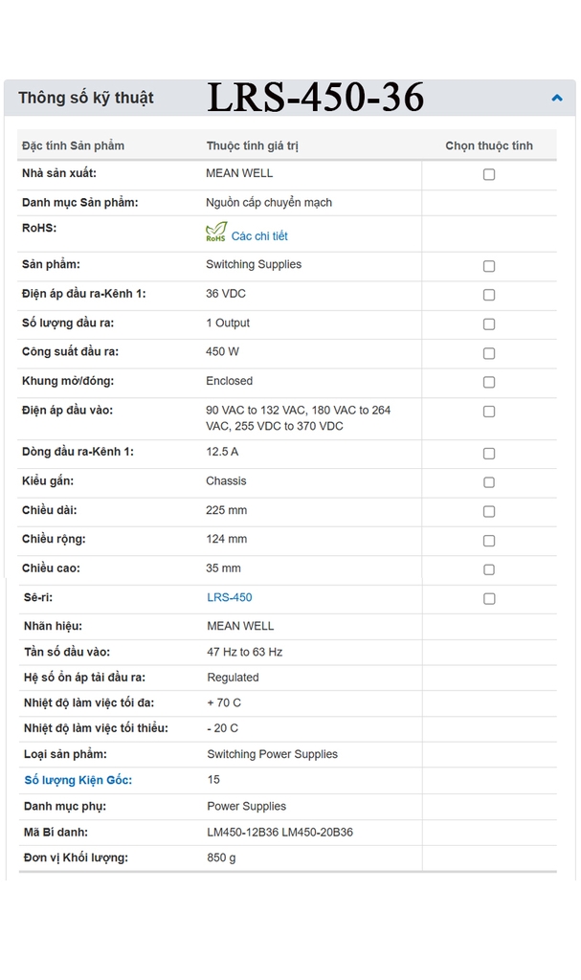Select the 36 VDC output voltage checkbox
The height and width of the screenshot is (980, 581).
pyautogui.click(x=489, y=295)
